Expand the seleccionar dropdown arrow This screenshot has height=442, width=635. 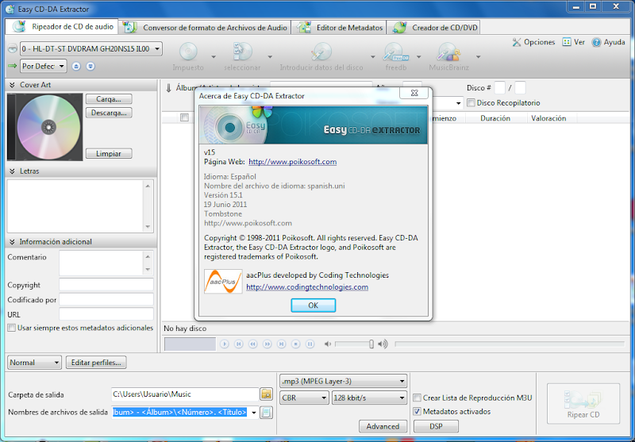[270, 56]
